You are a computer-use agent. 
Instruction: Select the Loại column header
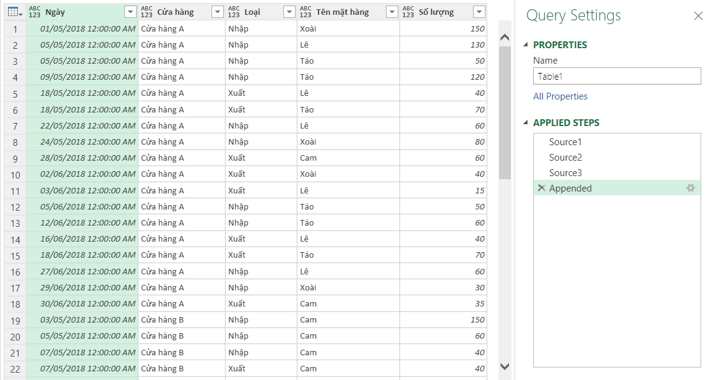(261, 12)
